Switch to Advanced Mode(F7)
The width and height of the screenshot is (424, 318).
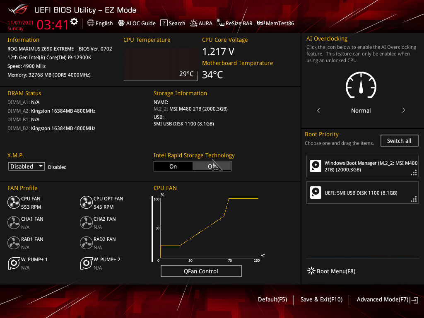tap(382, 299)
